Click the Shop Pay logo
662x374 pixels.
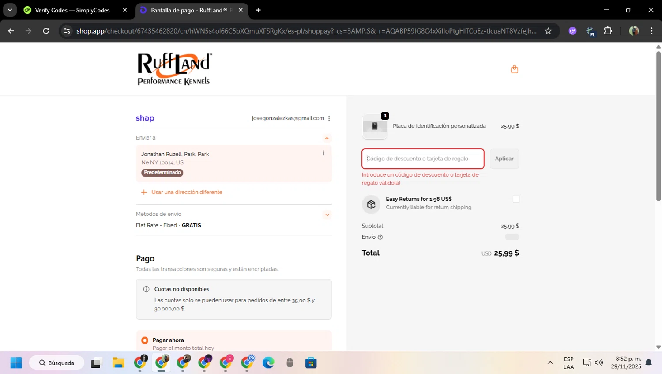click(145, 118)
